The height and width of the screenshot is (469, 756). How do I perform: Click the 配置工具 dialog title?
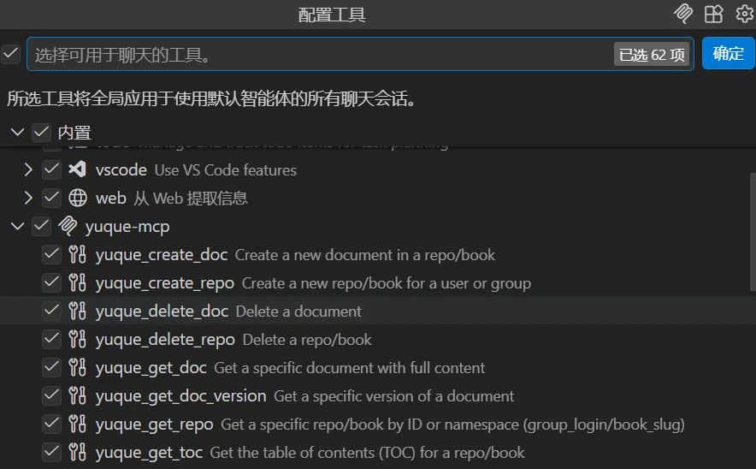332,15
